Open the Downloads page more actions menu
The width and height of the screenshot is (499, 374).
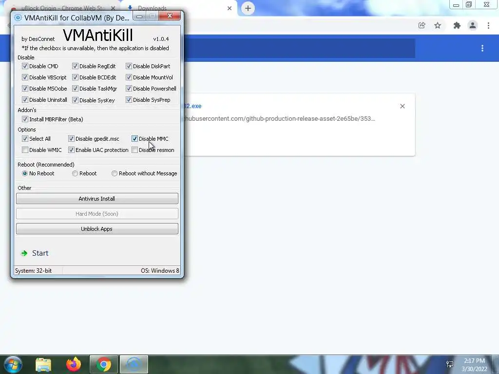click(482, 48)
